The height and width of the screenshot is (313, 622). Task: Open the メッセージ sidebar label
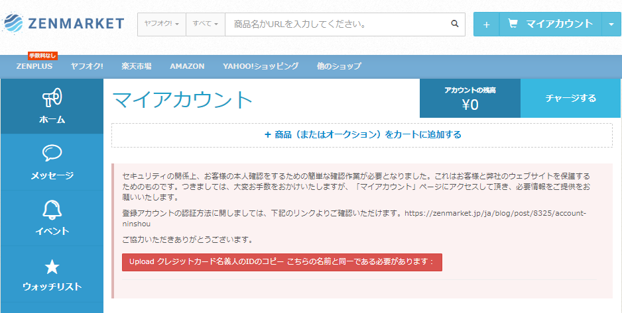pyautogui.click(x=52, y=175)
